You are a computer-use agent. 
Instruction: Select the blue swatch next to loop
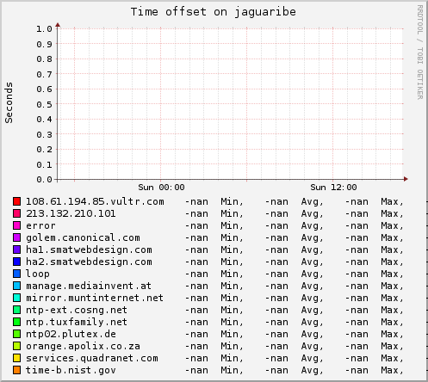[x=16, y=274]
